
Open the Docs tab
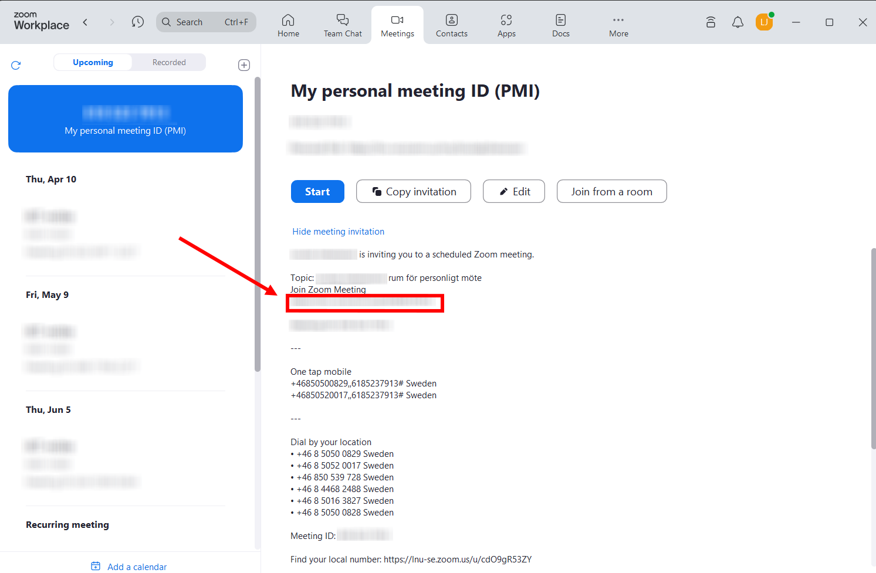561,26
